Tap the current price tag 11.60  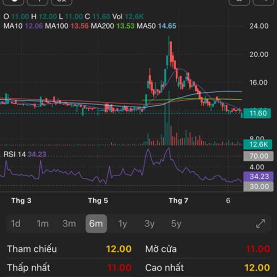coord(257,113)
